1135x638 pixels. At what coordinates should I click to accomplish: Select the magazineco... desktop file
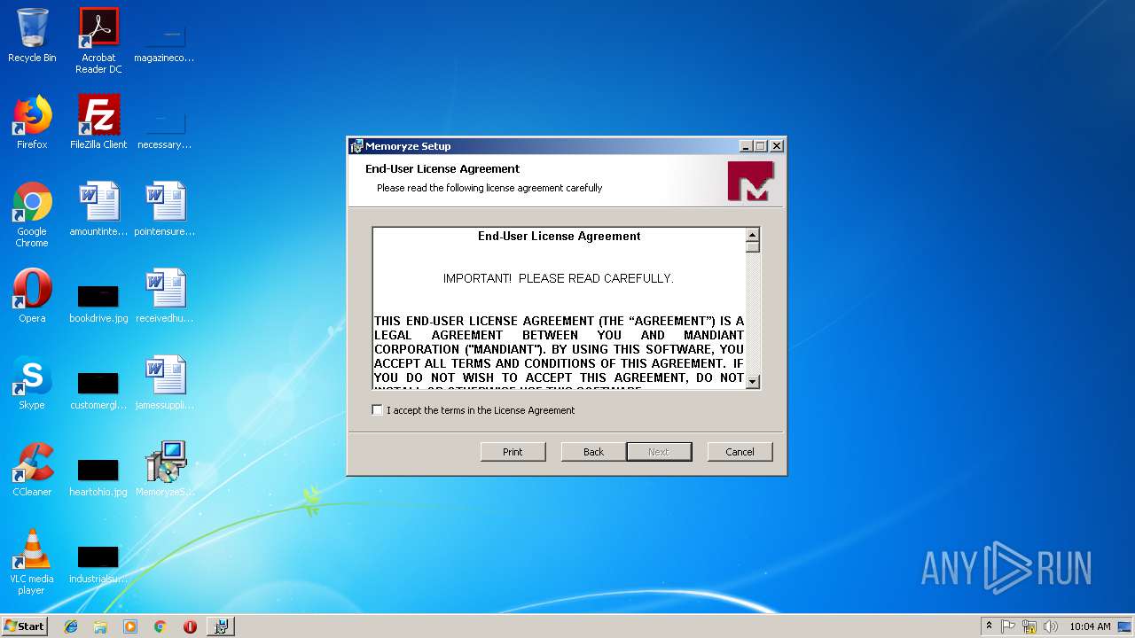pyautogui.click(x=164, y=41)
